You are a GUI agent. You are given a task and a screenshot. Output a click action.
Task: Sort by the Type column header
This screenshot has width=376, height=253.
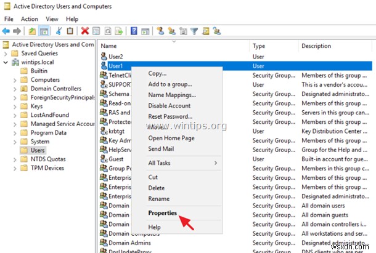pyautogui.click(x=274, y=46)
